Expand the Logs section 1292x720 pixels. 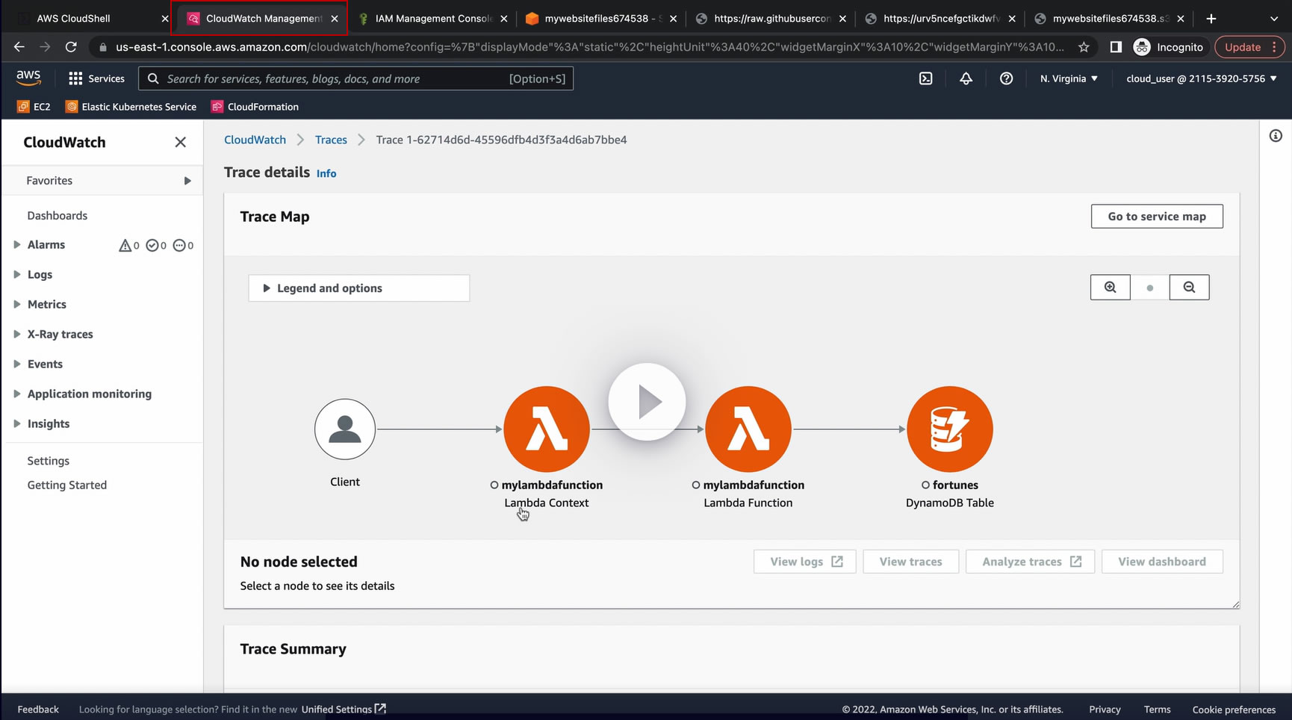(17, 275)
